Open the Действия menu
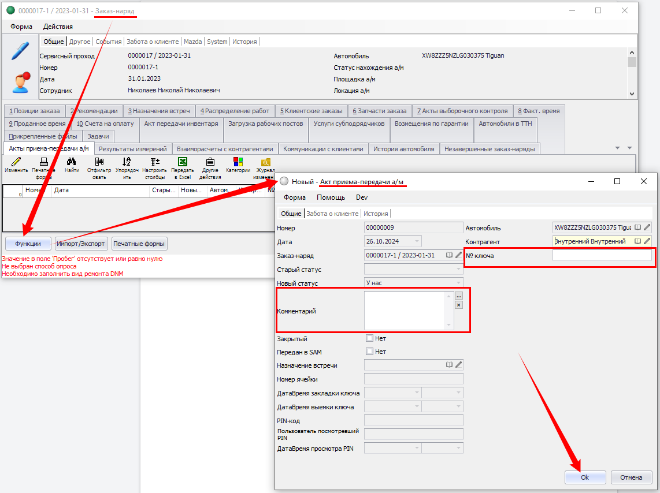Viewport: 660px width, 493px height. point(58,27)
